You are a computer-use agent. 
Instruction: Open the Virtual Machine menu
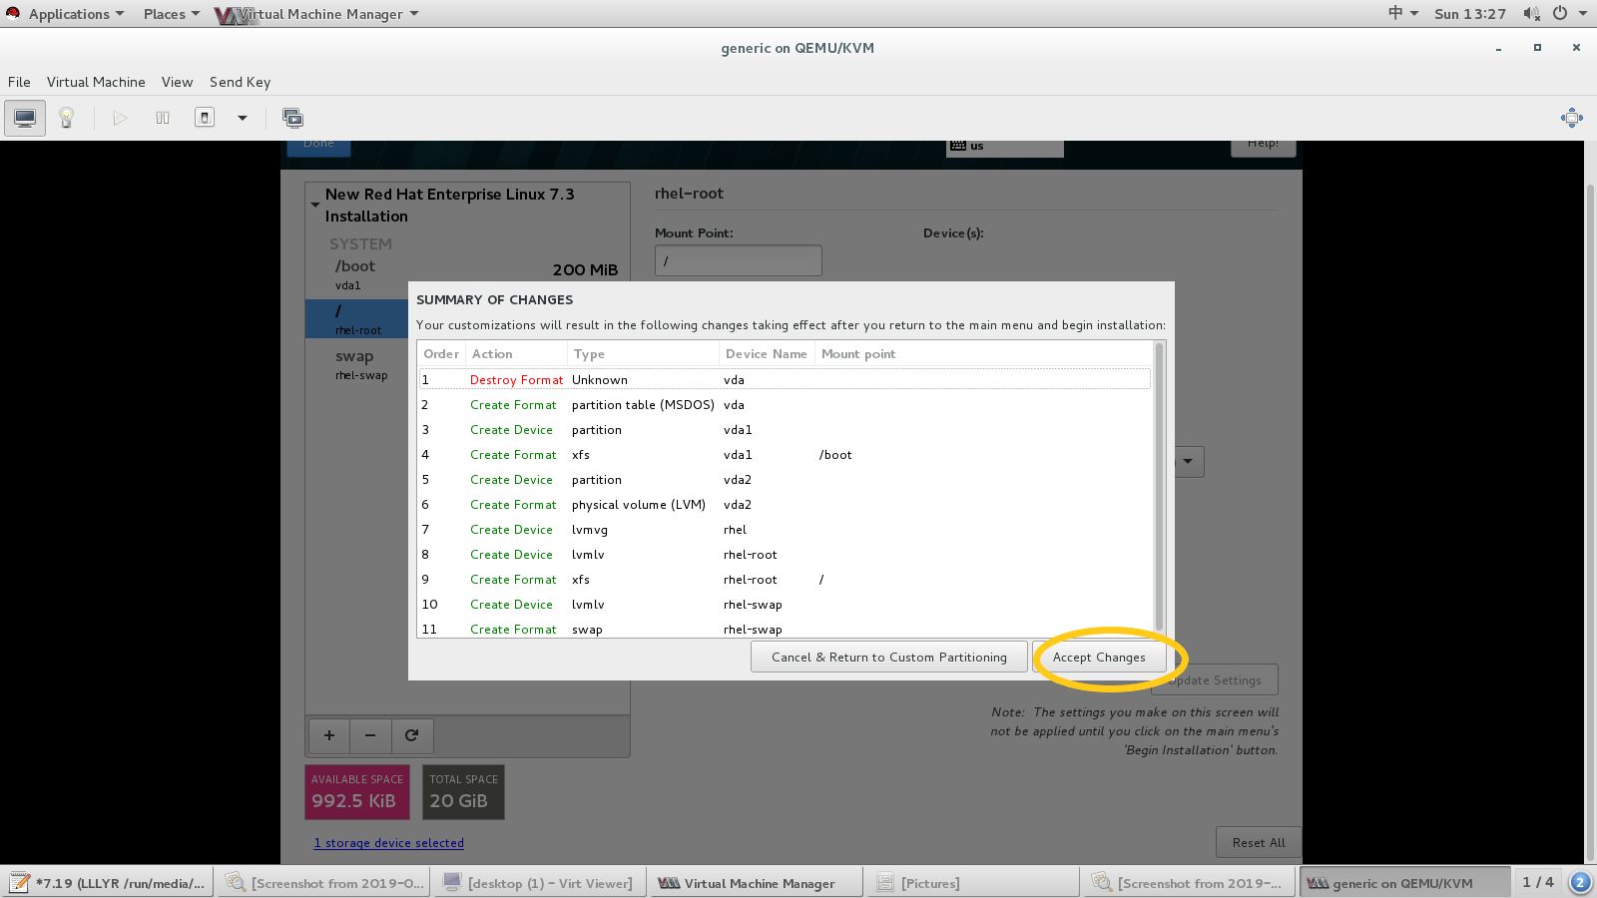click(96, 82)
